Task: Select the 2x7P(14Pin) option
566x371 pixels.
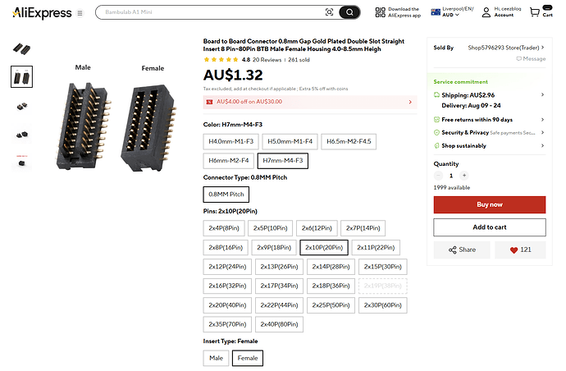Action: tap(363, 228)
